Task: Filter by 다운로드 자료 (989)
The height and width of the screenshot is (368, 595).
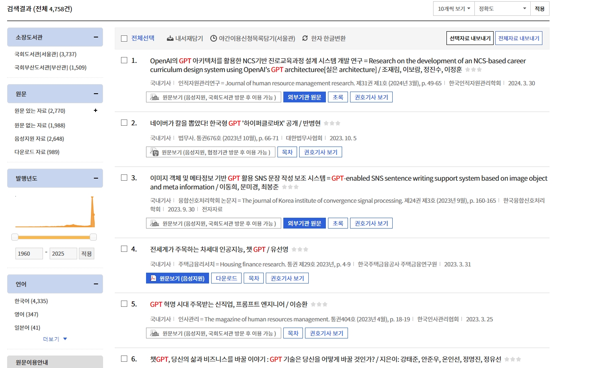Action: 37,152
